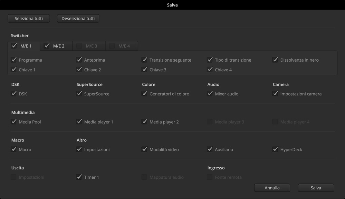Disable the SuperSource checkbox
This screenshot has height=199, width=345.
[79, 93]
